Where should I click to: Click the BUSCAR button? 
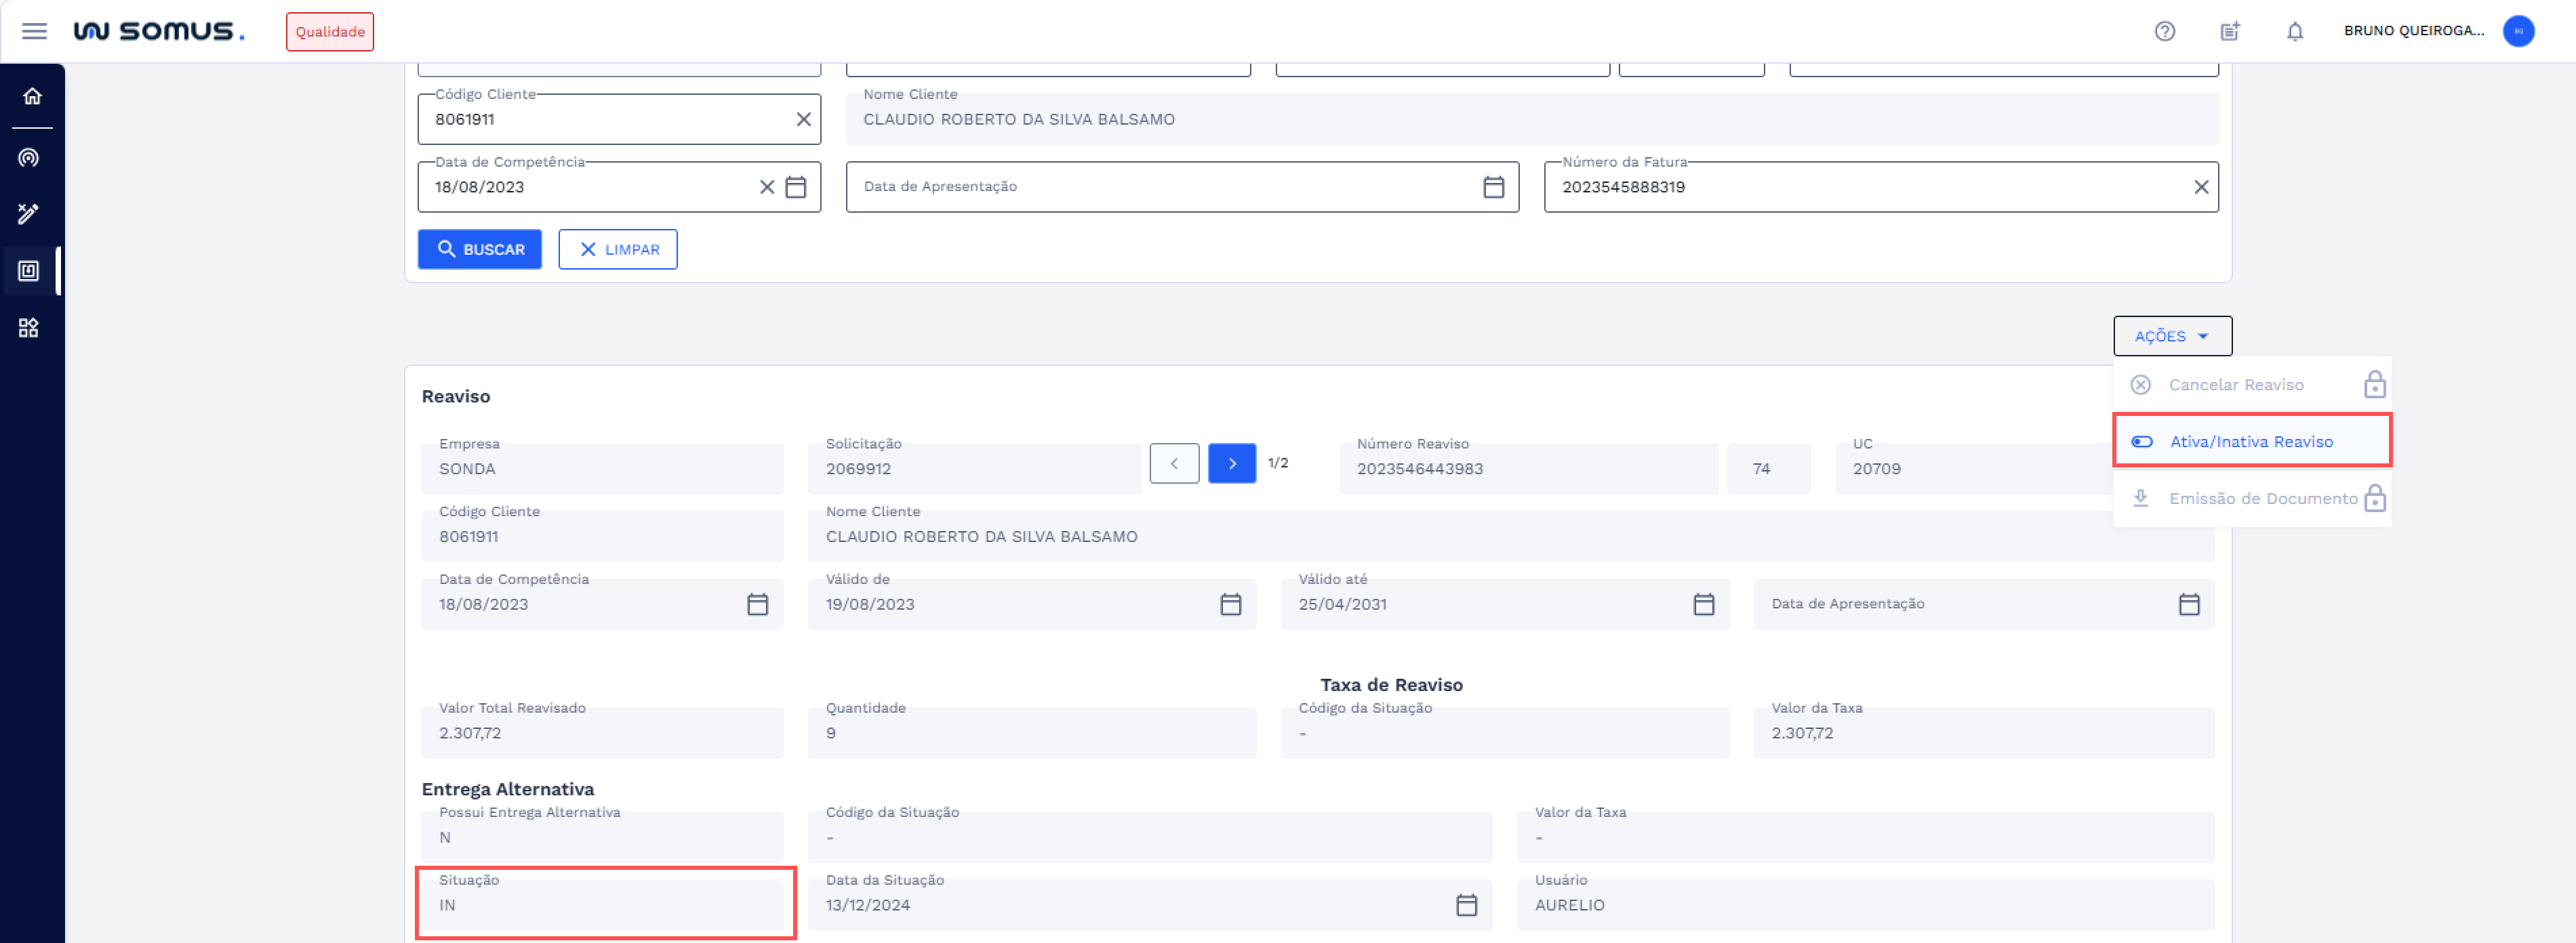tap(480, 250)
